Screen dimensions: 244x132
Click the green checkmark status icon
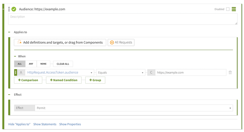[14, 9]
